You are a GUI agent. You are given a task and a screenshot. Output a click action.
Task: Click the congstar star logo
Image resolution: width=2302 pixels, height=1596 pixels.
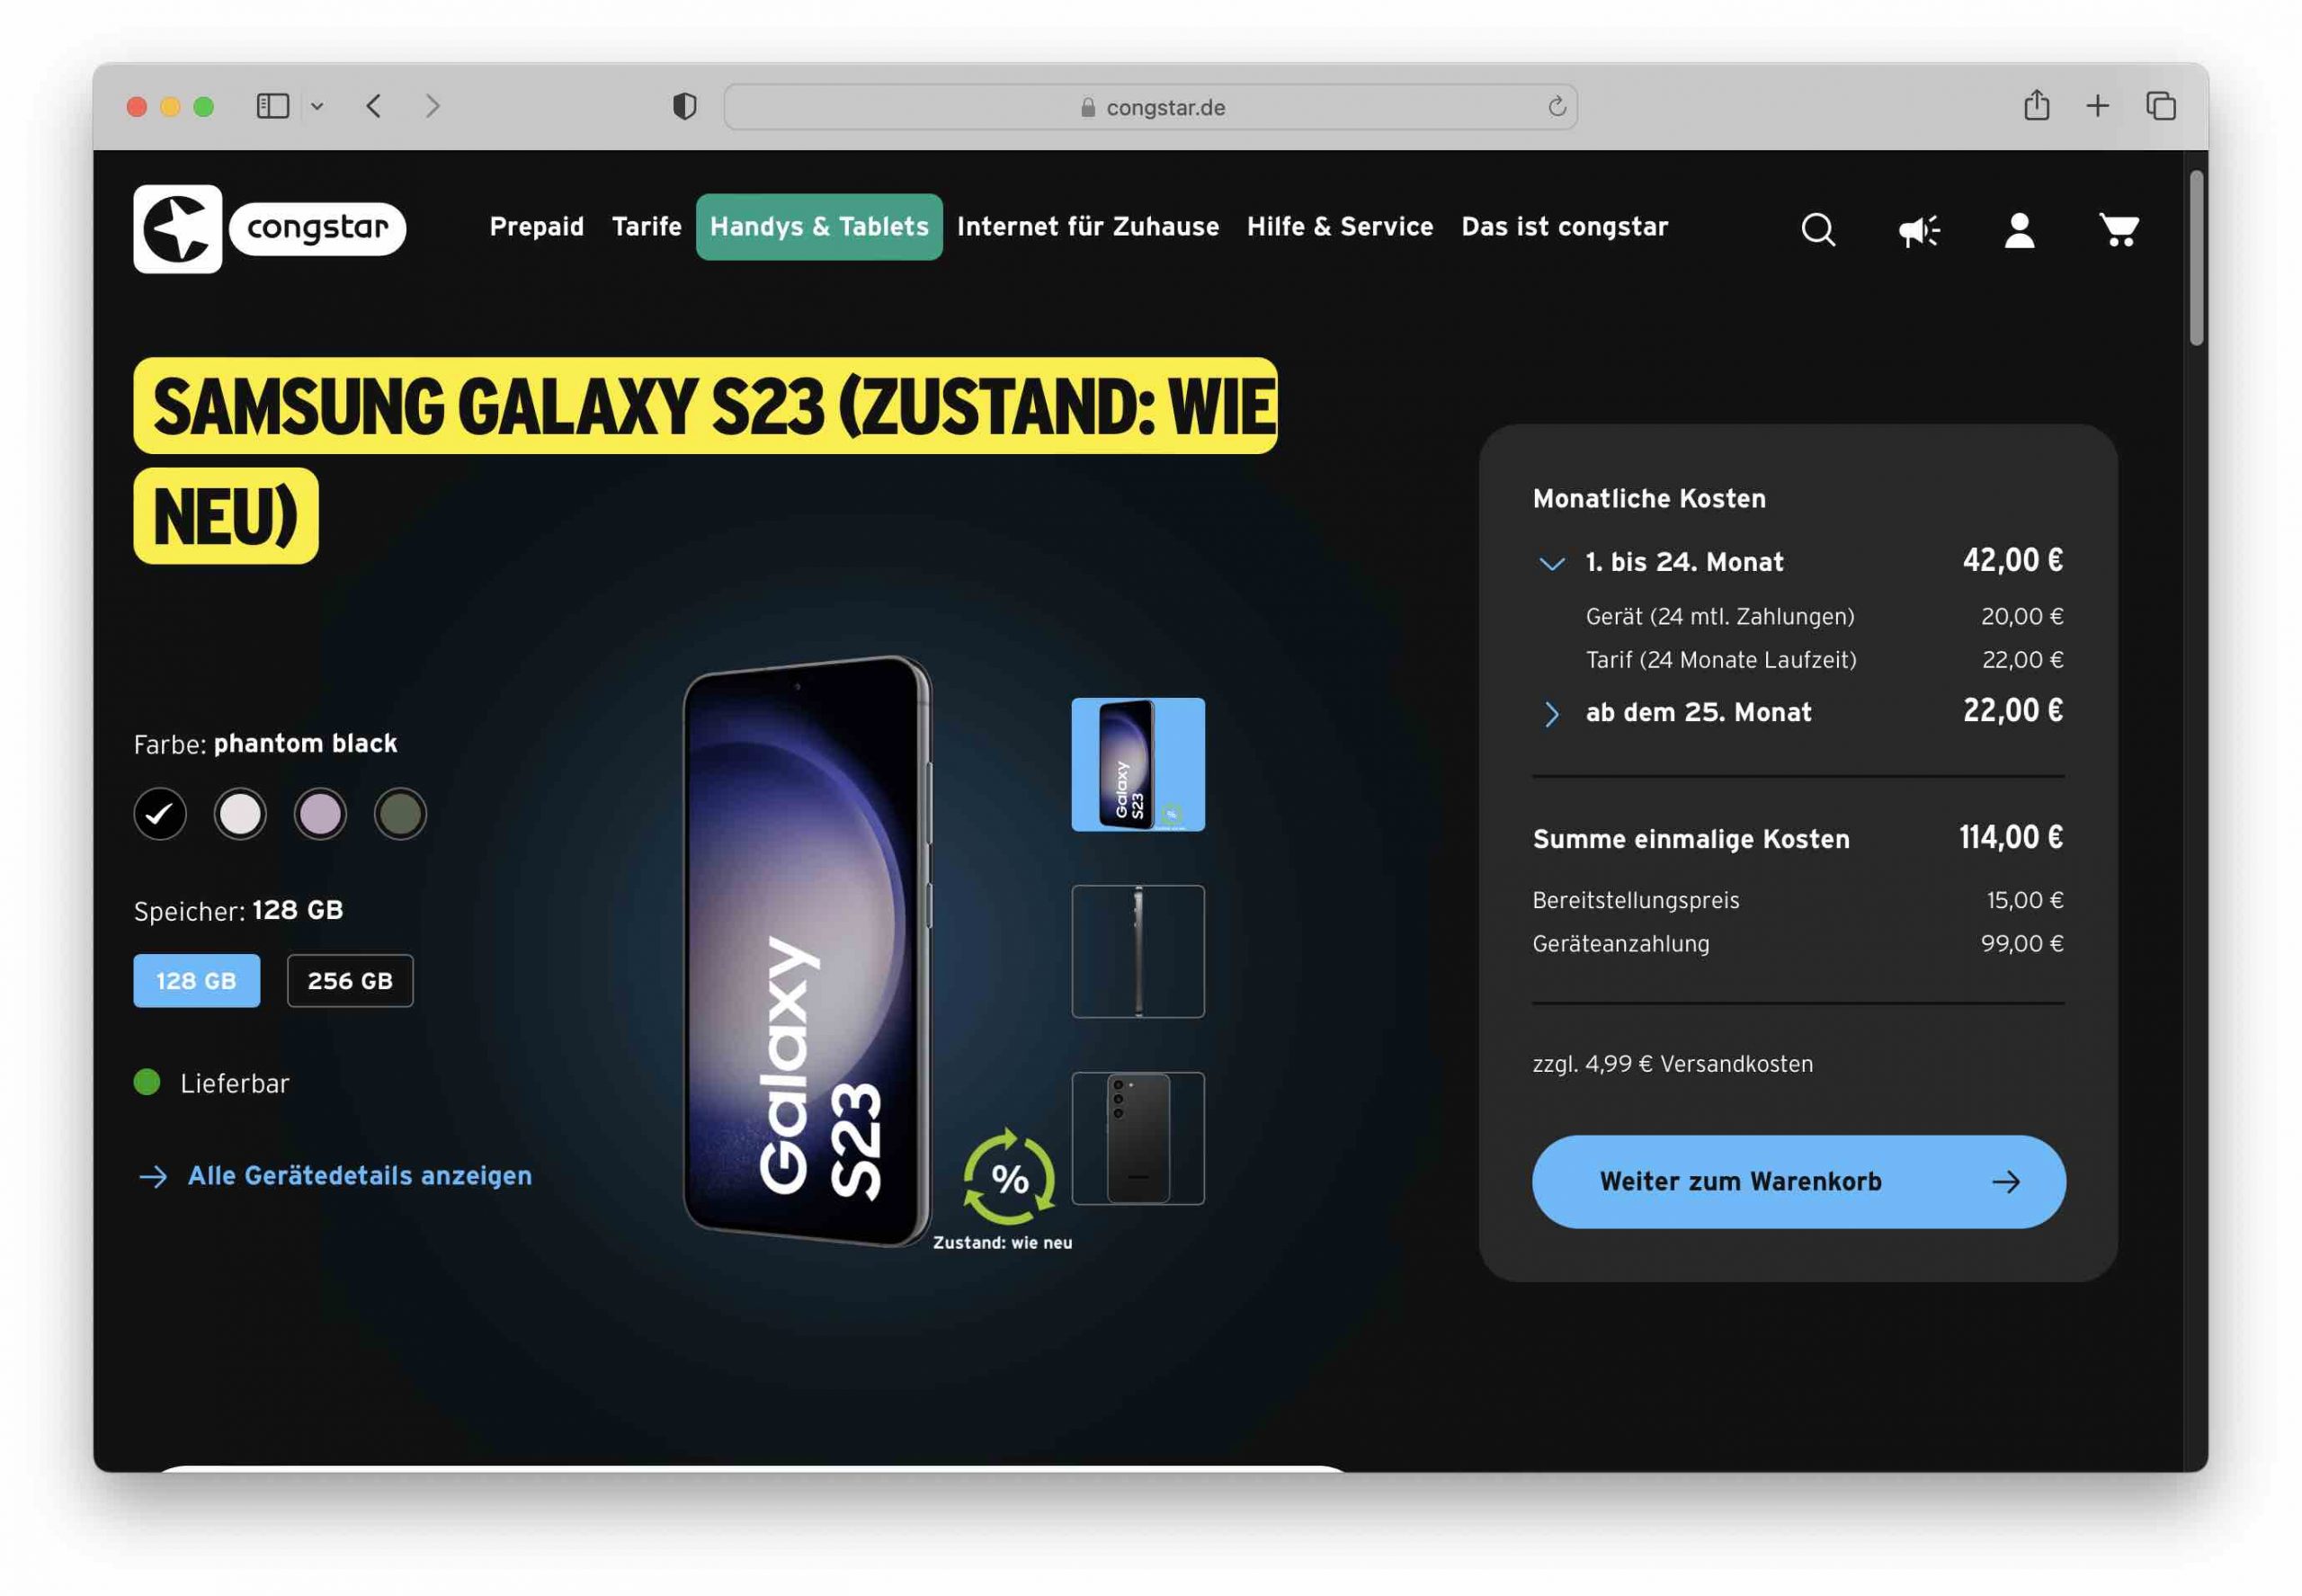[x=178, y=229]
